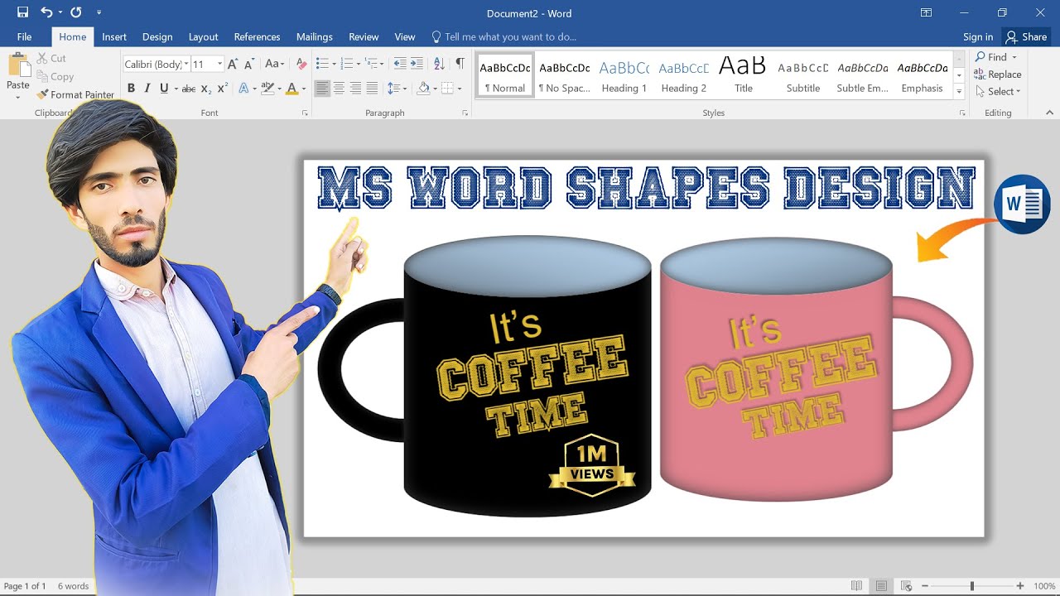Apply subscript formatting

point(205,89)
